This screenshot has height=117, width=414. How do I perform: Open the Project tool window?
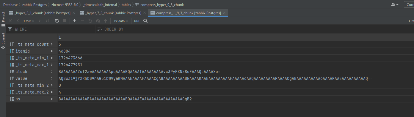pos(3,19)
